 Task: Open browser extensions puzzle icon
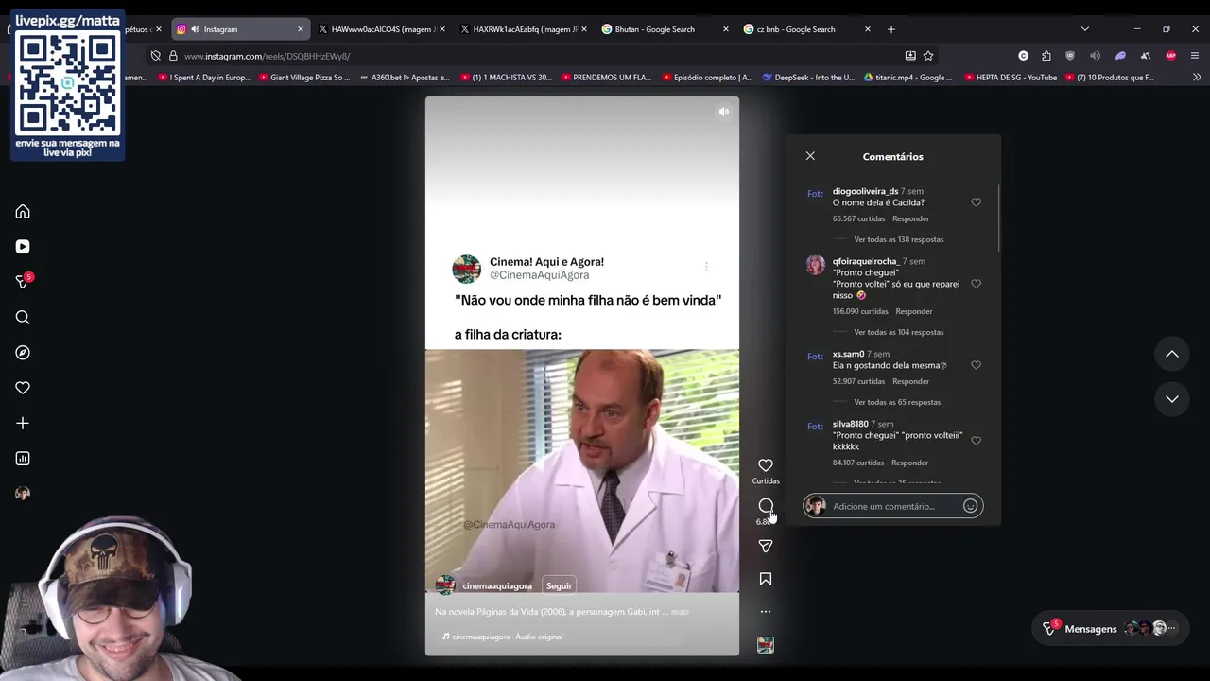(1046, 56)
